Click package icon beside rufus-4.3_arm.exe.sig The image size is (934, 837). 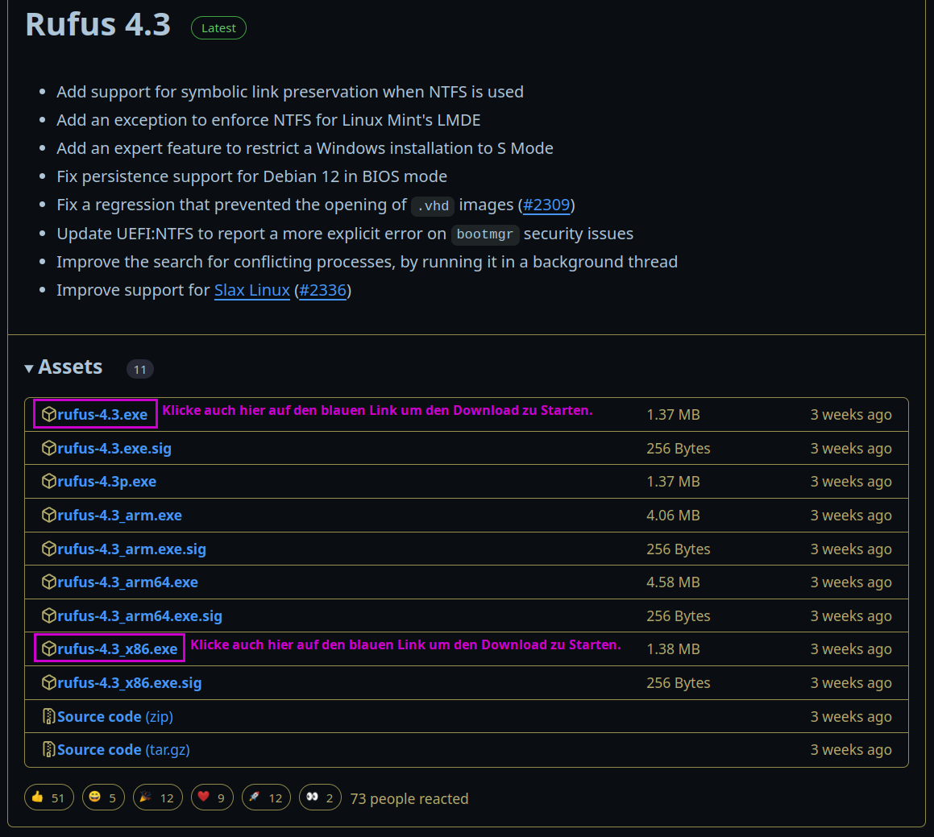(49, 549)
